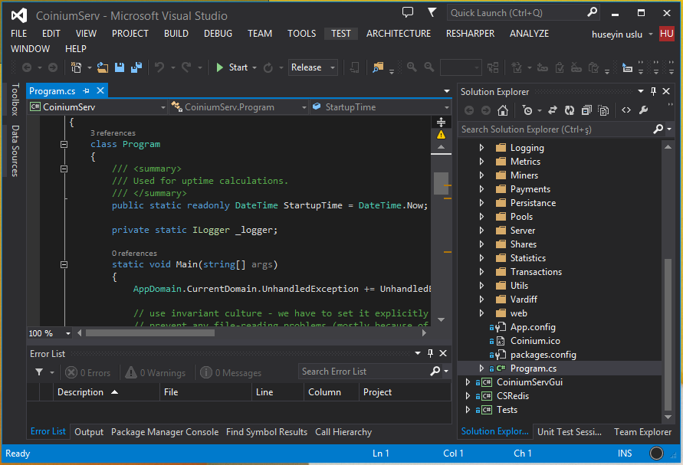Toggle the Messages filter in Error List
This screenshot has height=465, width=683.
[231, 372]
